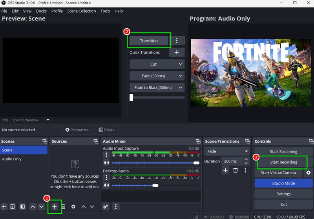Select the 'Audio Only' scene
This screenshot has height=219, width=314.
coord(24,159)
